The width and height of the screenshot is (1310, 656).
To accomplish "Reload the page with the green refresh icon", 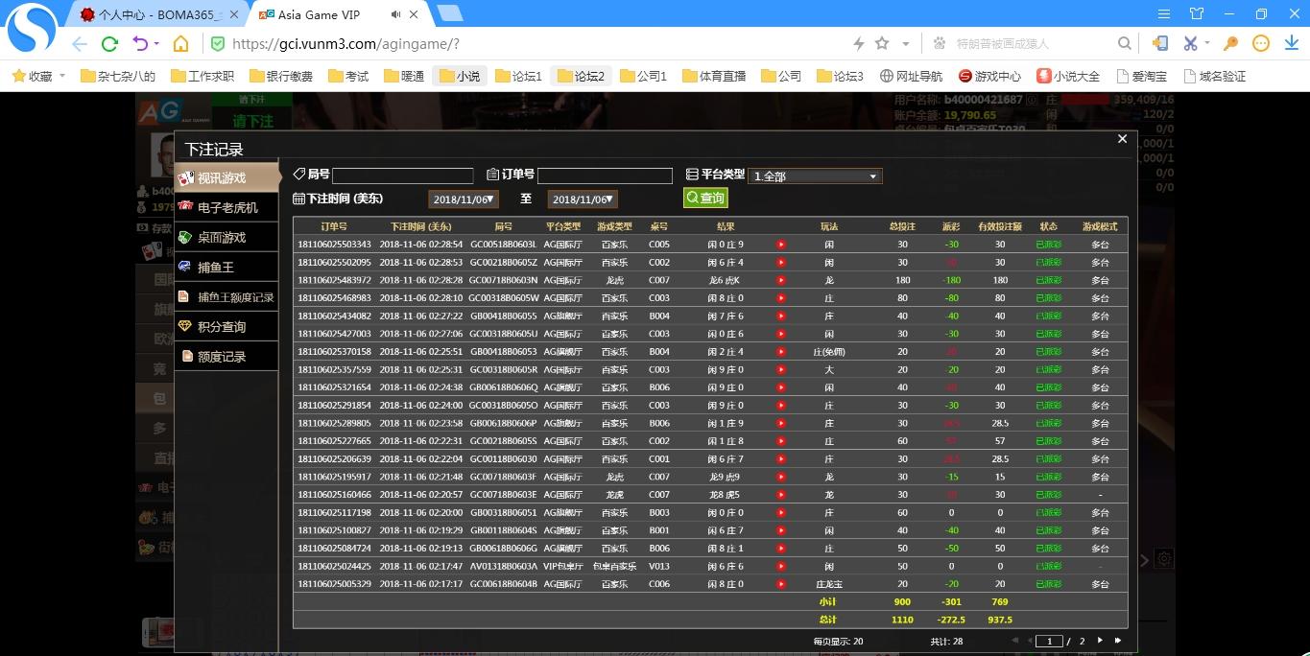I will click(x=109, y=44).
